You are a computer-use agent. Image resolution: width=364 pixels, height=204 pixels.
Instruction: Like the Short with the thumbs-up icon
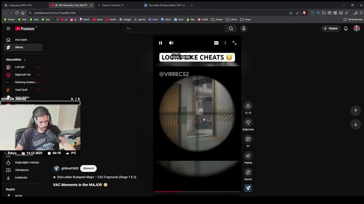pyautogui.click(x=248, y=106)
